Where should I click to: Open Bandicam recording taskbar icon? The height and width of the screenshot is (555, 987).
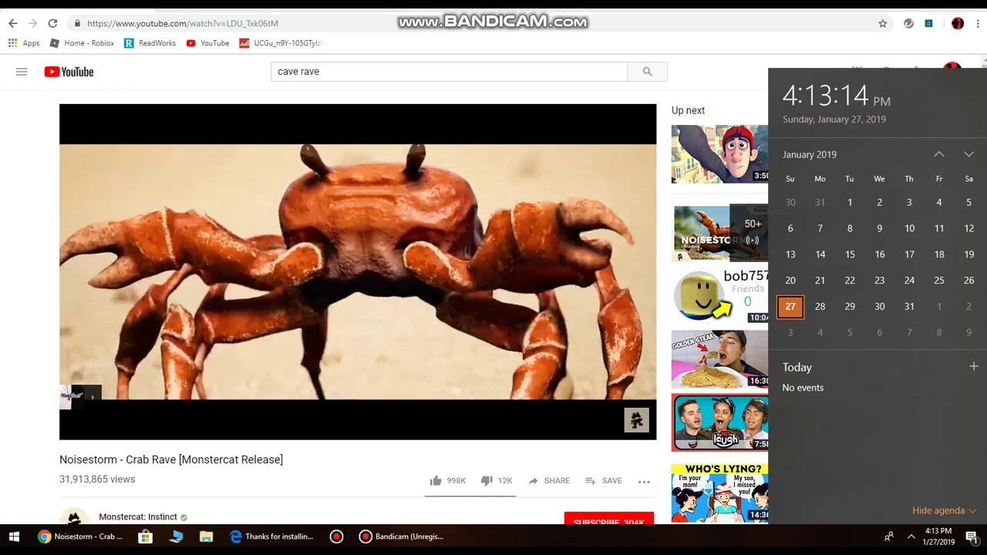point(336,536)
